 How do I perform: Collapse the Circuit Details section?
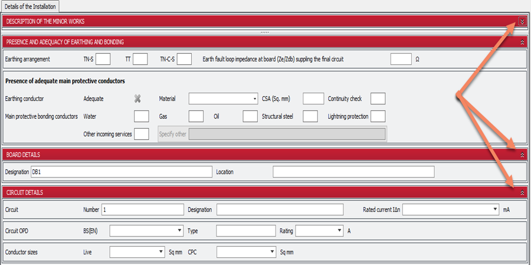click(522, 192)
